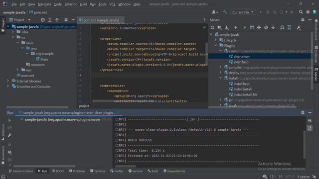Open Maven panel gear options
The image size is (319, 179).
[303, 20]
